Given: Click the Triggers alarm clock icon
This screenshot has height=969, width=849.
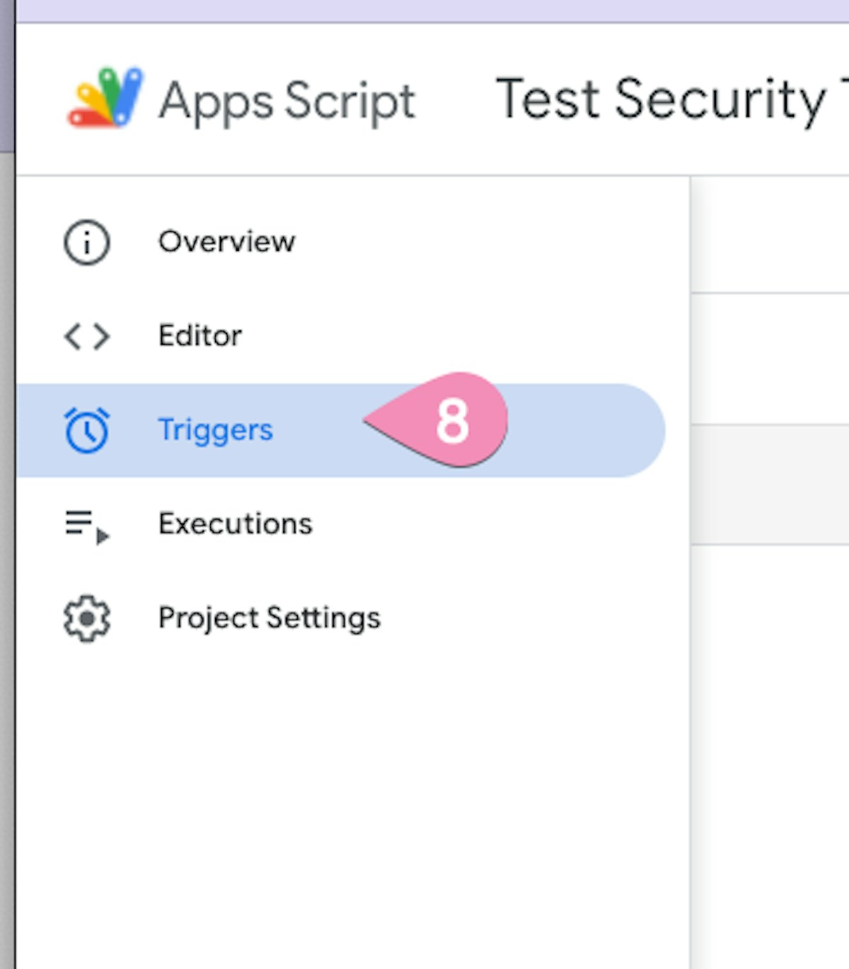Looking at the screenshot, I should [x=87, y=430].
